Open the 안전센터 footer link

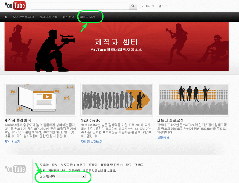point(74,170)
